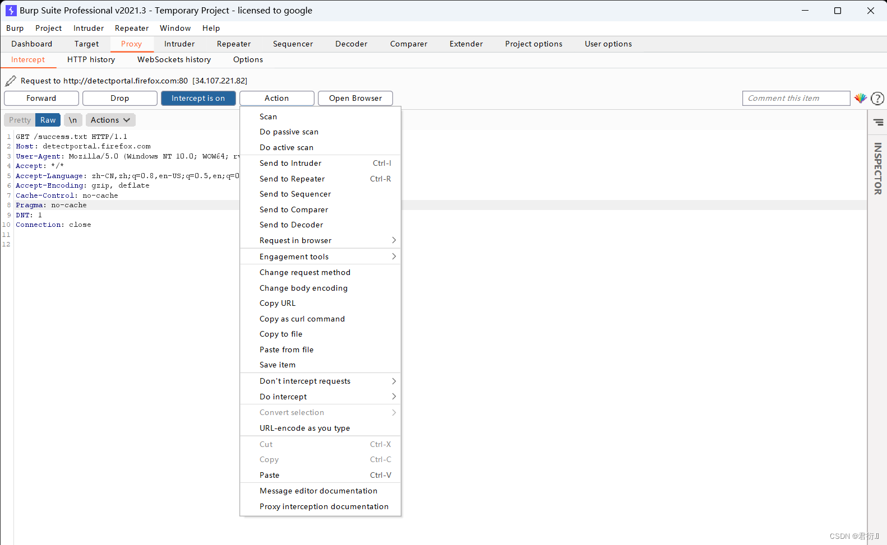Expand the Don't intercept requests submenu
Image resolution: width=887 pixels, height=545 pixels.
(x=320, y=381)
